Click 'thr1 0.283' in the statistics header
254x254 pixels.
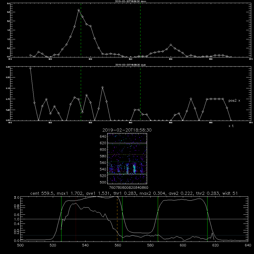[x=125, y=193]
